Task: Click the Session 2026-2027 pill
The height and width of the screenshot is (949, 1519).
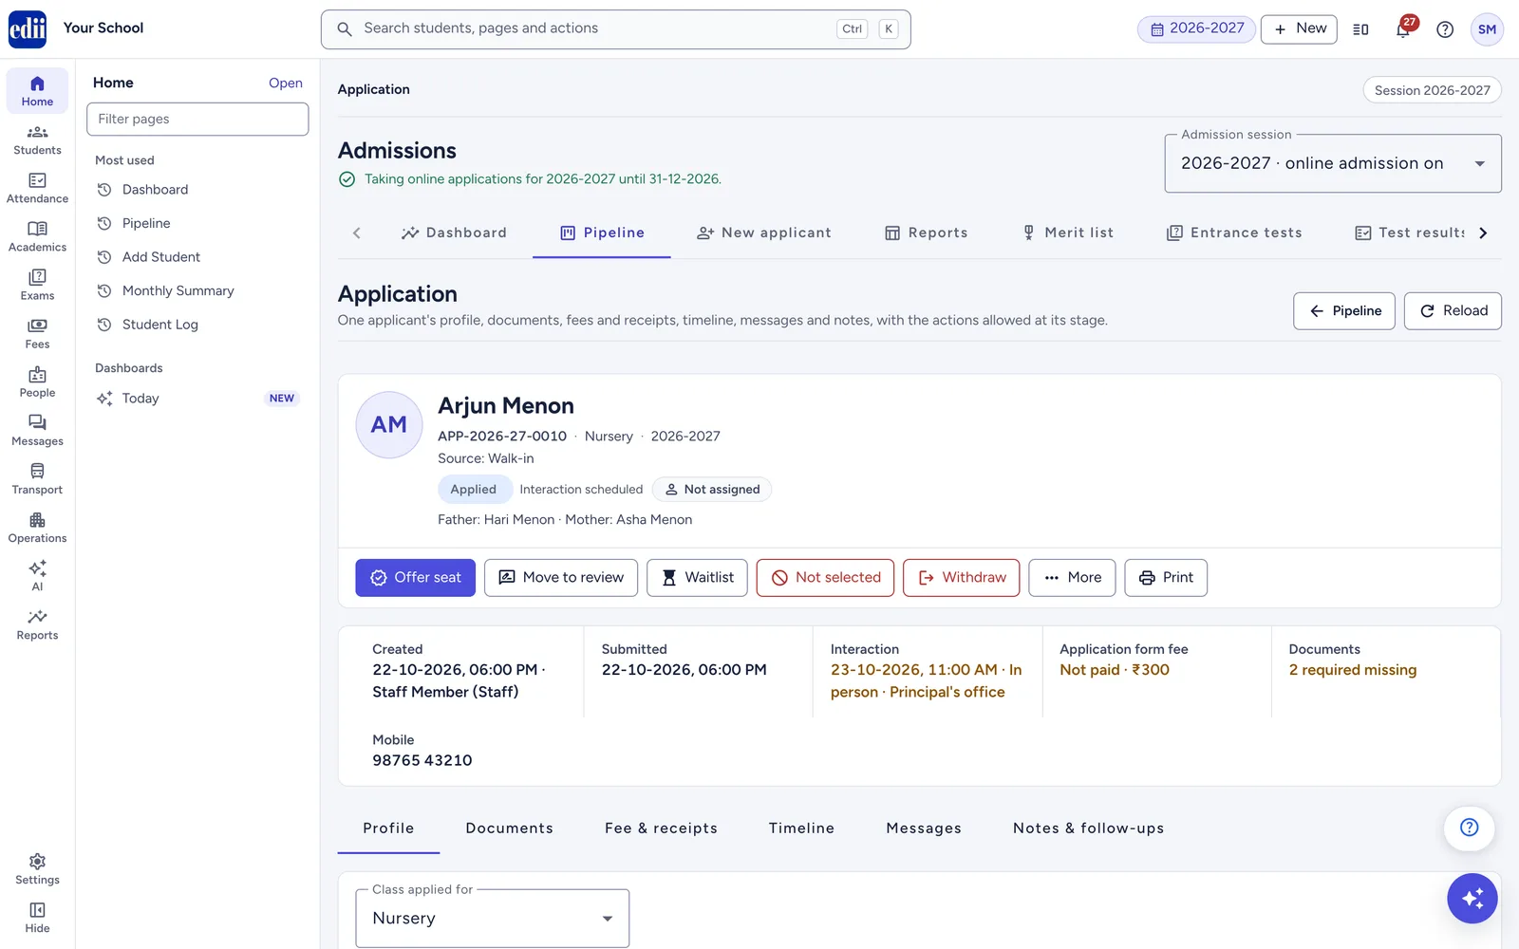Action: (x=1432, y=90)
